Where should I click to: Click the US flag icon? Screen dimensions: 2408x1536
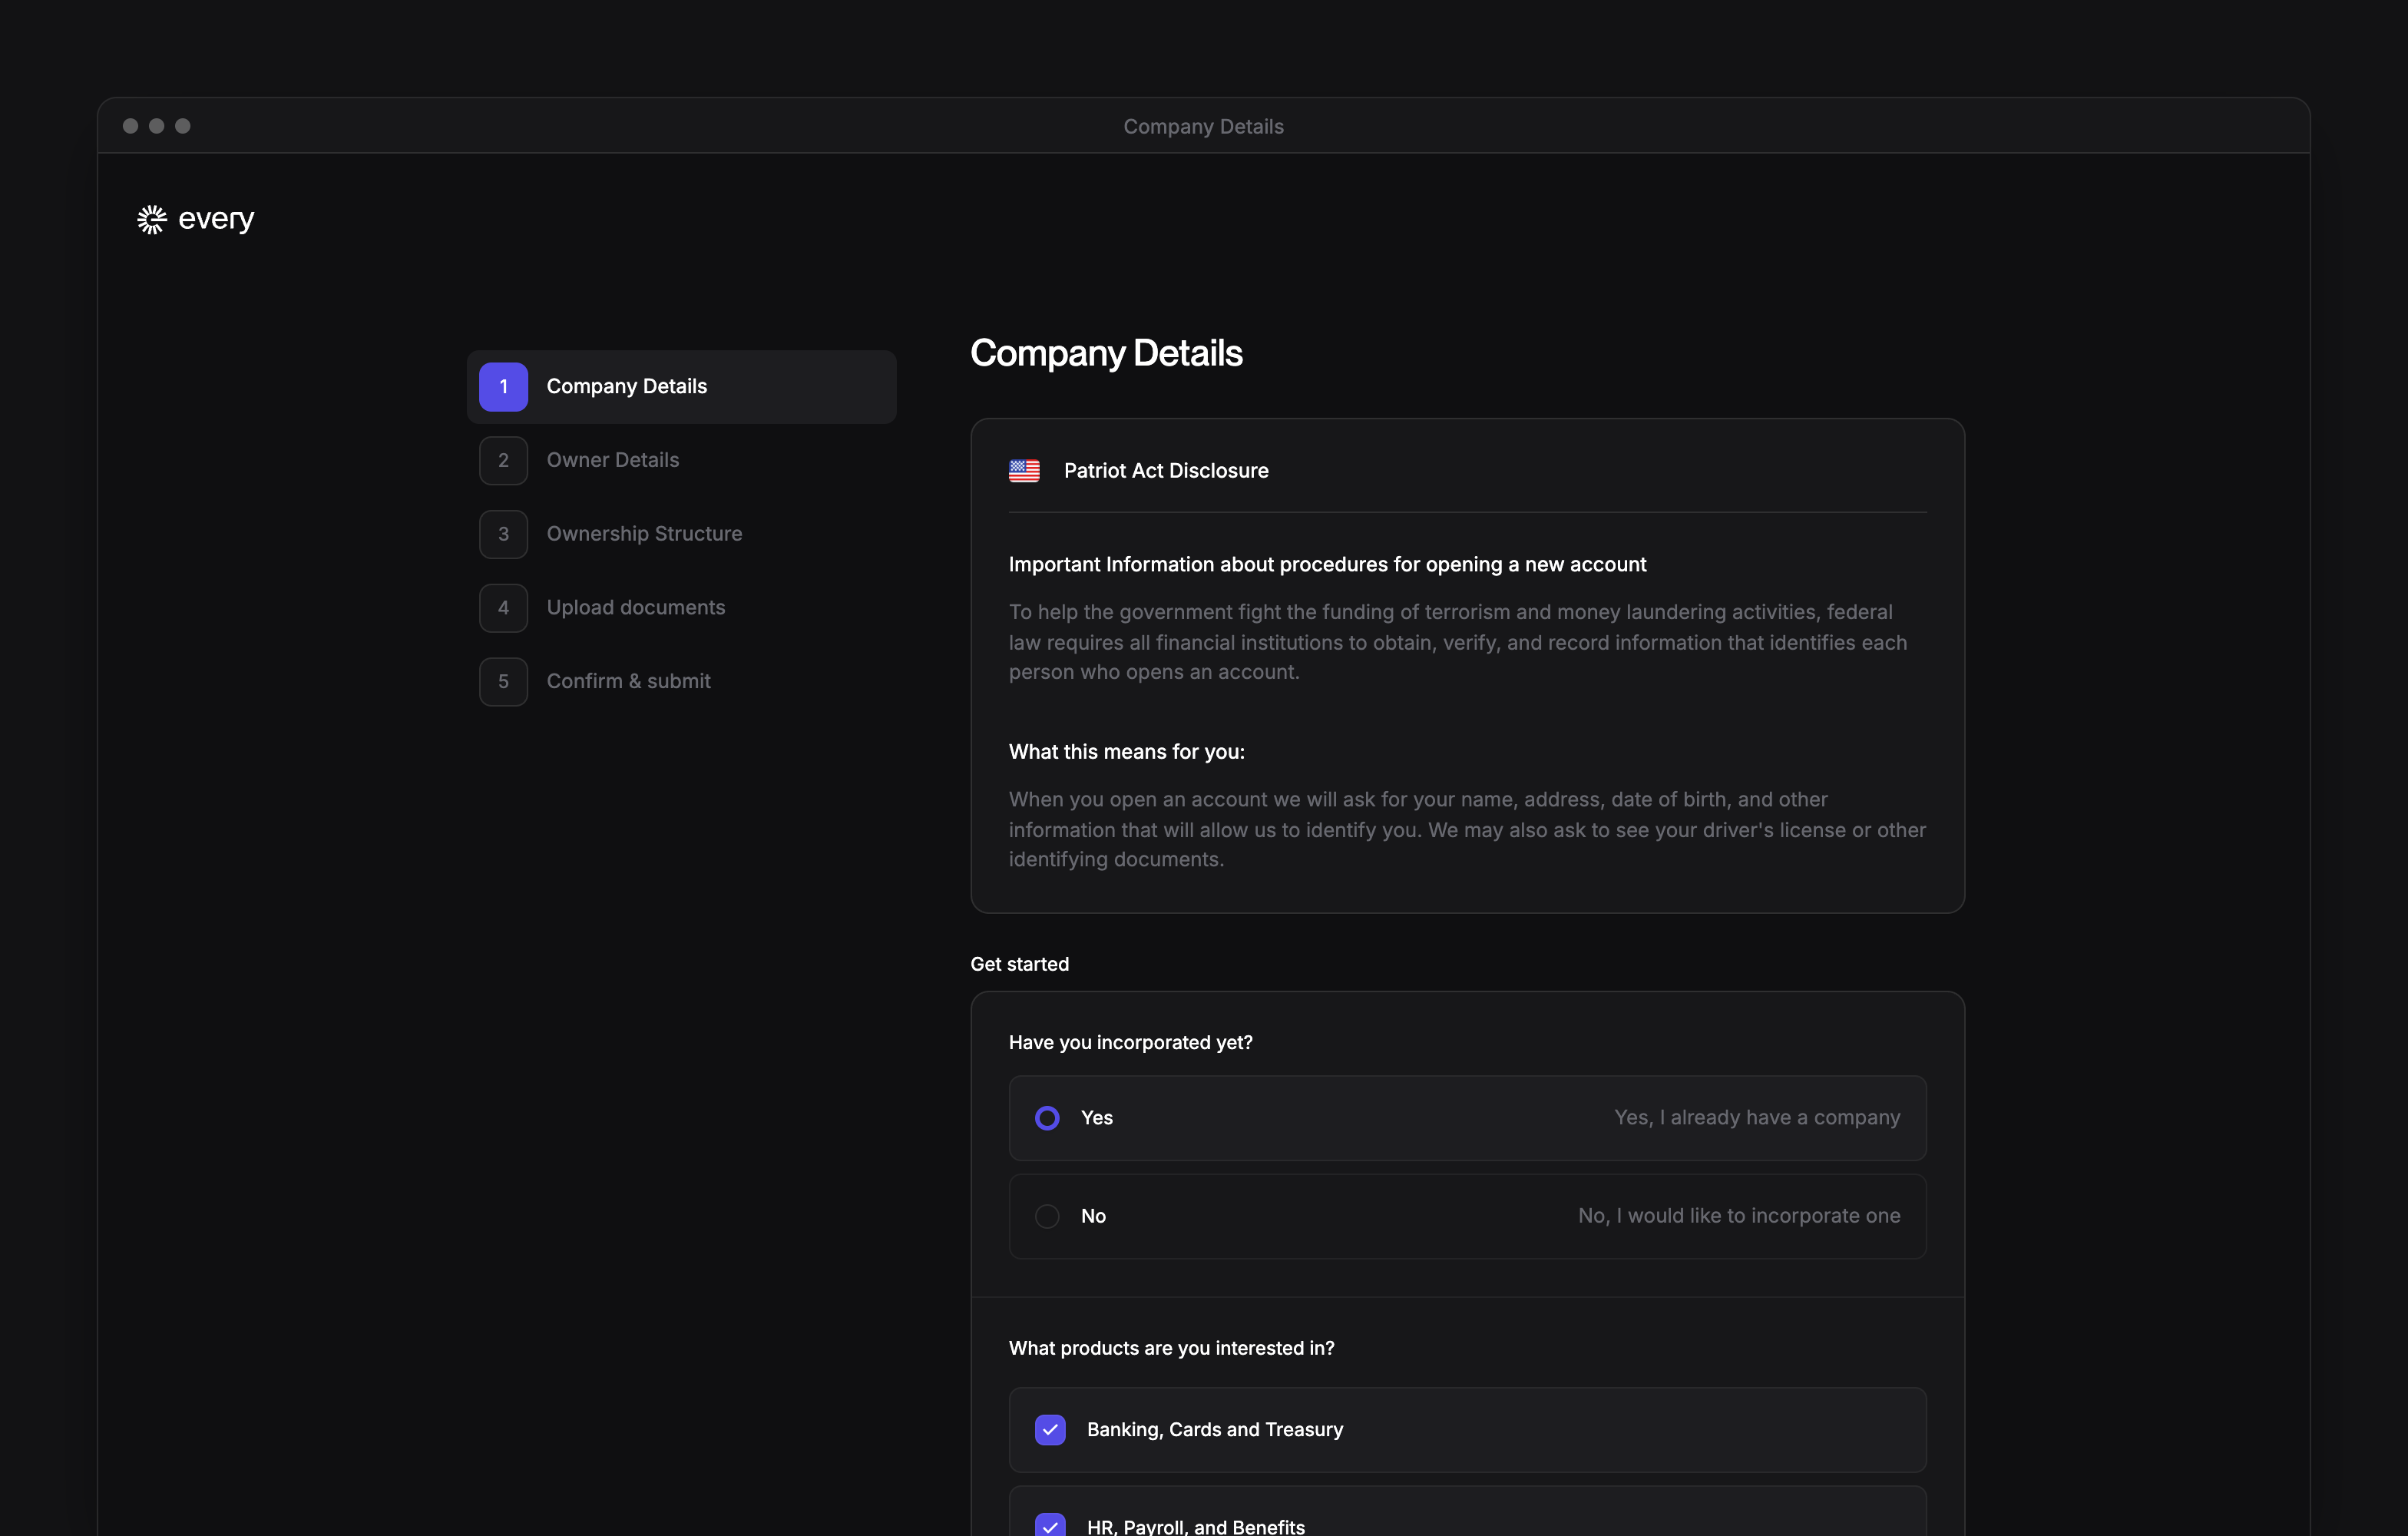tap(1024, 471)
